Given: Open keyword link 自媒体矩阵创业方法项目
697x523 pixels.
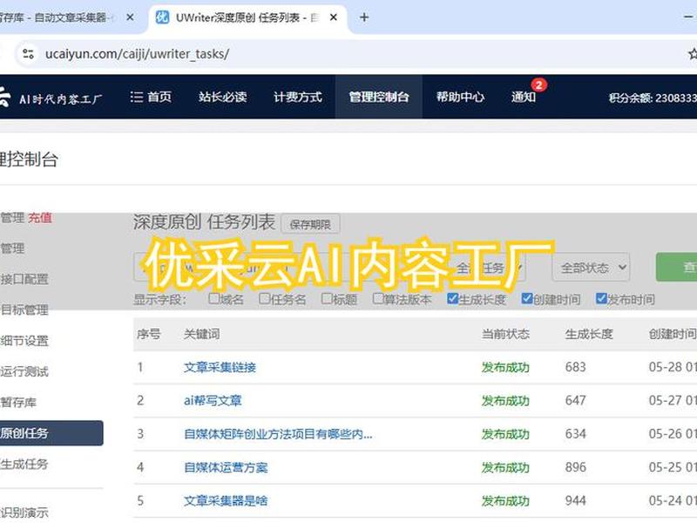Looking at the screenshot, I should [278, 434].
